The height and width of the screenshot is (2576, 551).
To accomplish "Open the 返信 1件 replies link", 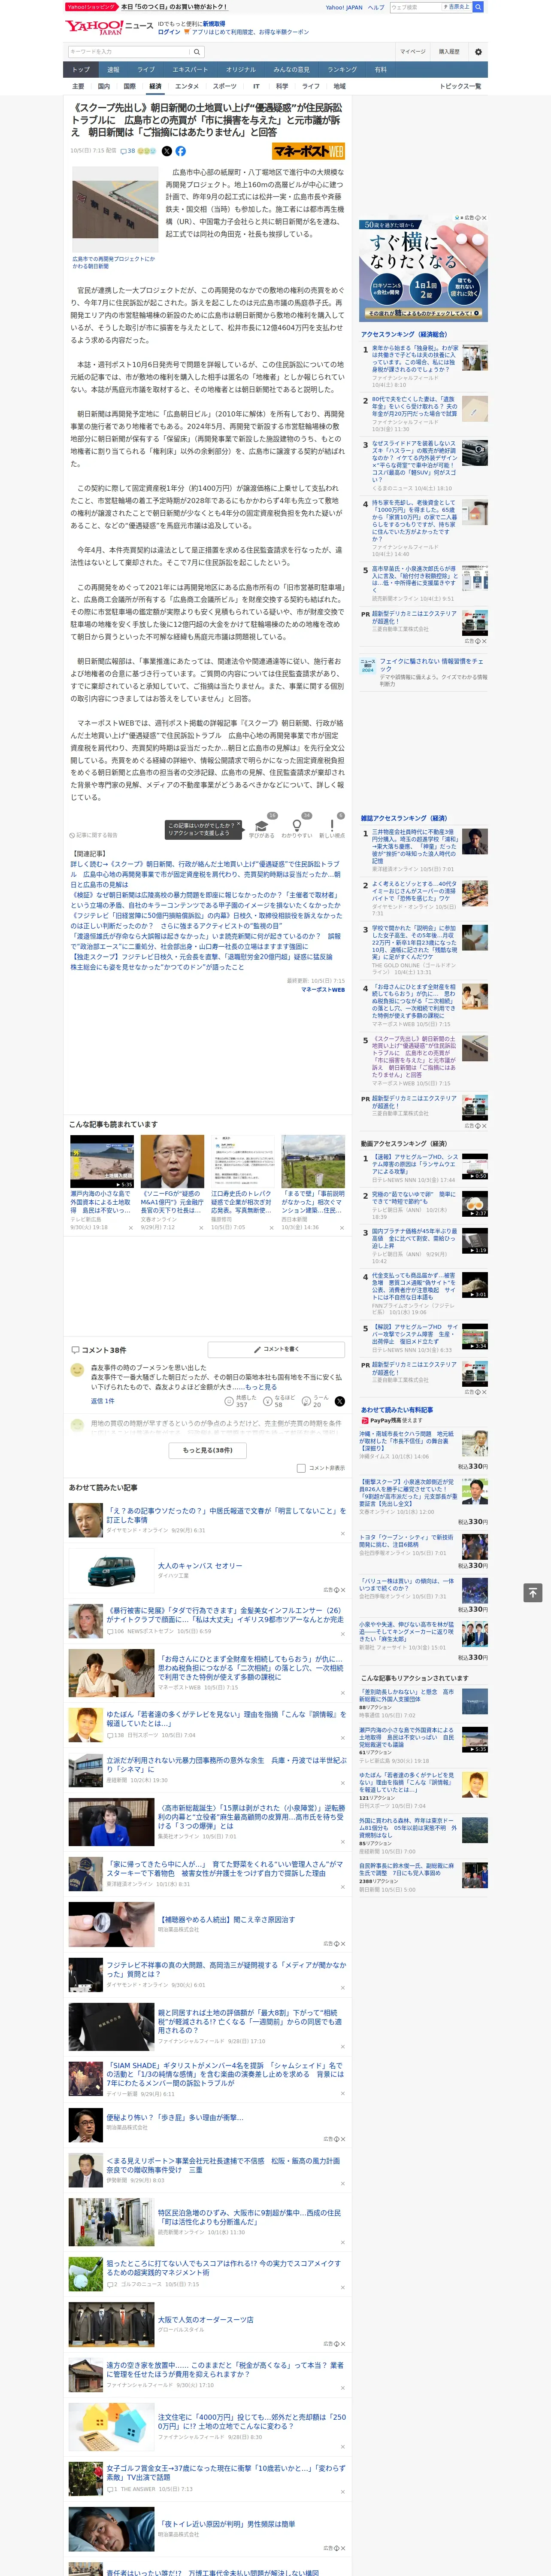I will coord(102,1401).
